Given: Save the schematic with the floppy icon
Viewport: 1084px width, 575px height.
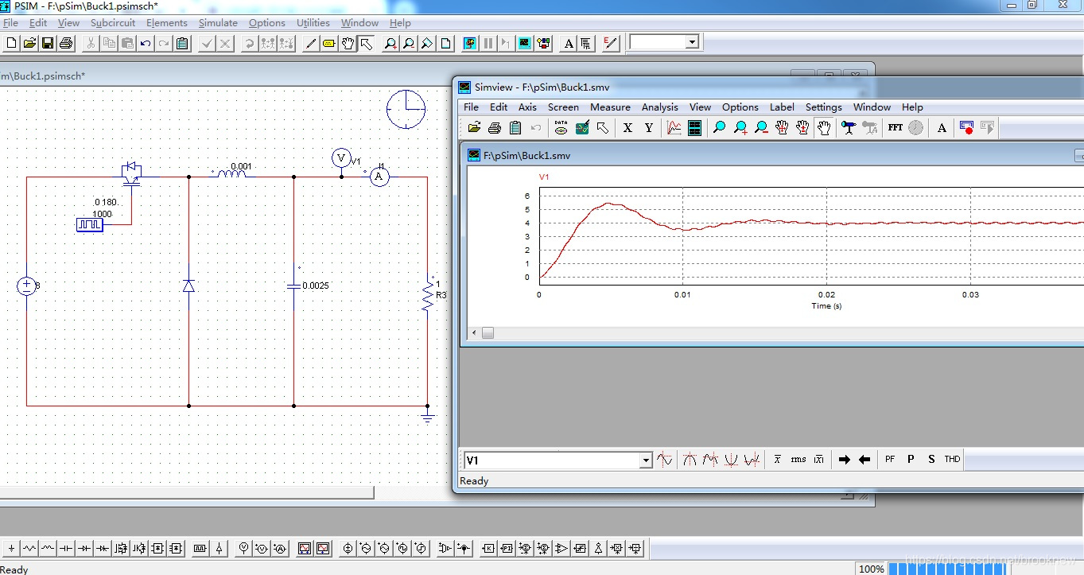Looking at the screenshot, I should pyautogui.click(x=48, y=43).
